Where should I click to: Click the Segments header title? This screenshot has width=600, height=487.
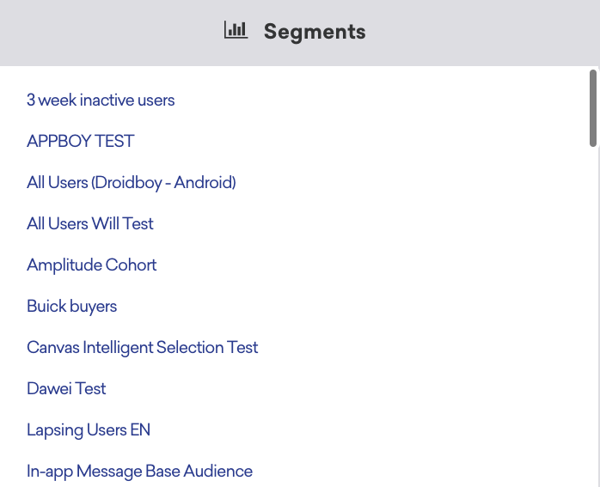tap(314, 32)
